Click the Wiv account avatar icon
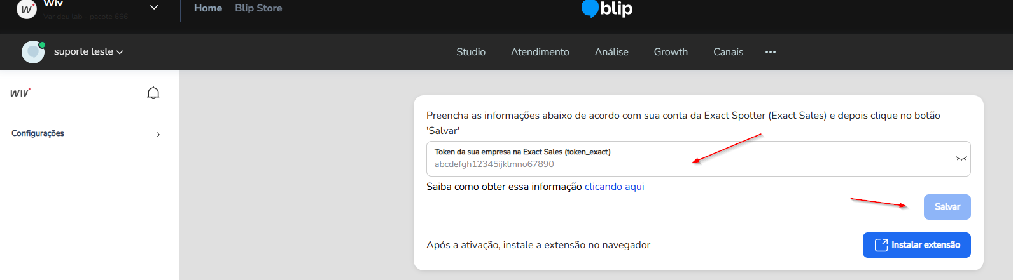 (x=27, y=9)
